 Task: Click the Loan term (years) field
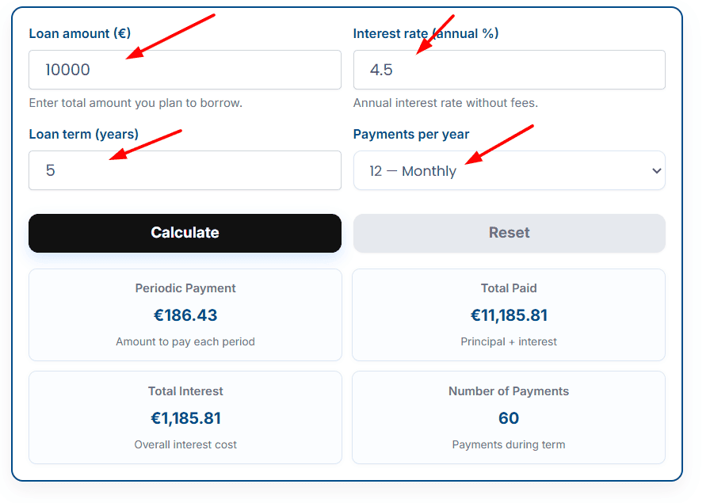tap(185, 170)
